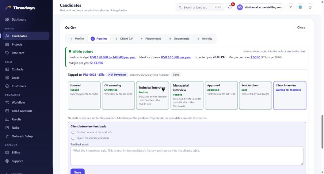The image size is (324, 174).
Task: Click the Expected pay 28.0 LPA value
Action: coord(219,57)
